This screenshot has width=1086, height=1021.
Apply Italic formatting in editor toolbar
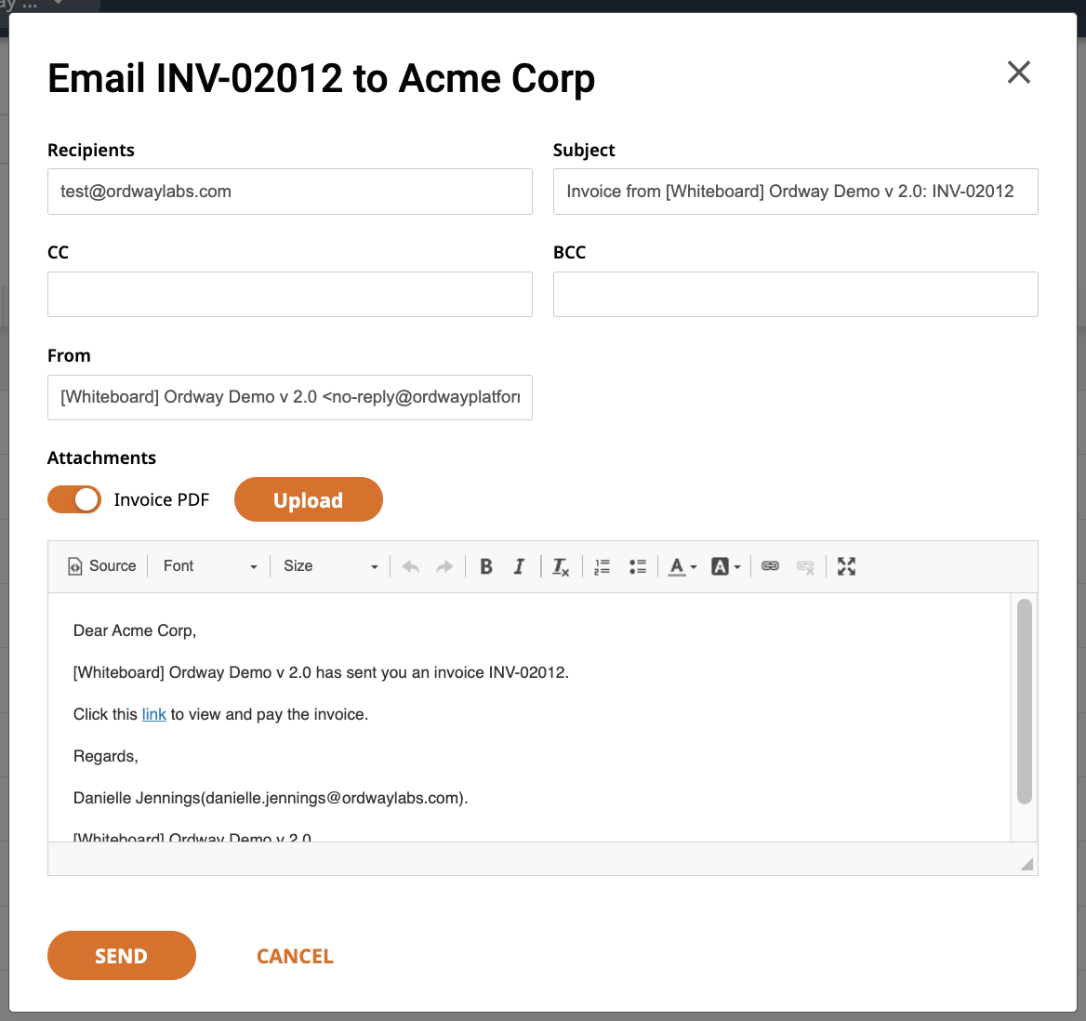click(x=519, y=566)
